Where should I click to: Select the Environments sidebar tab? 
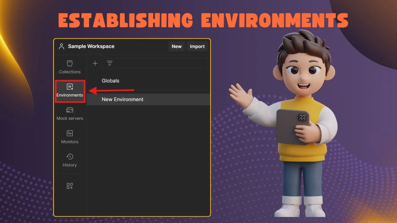point(70,91)
